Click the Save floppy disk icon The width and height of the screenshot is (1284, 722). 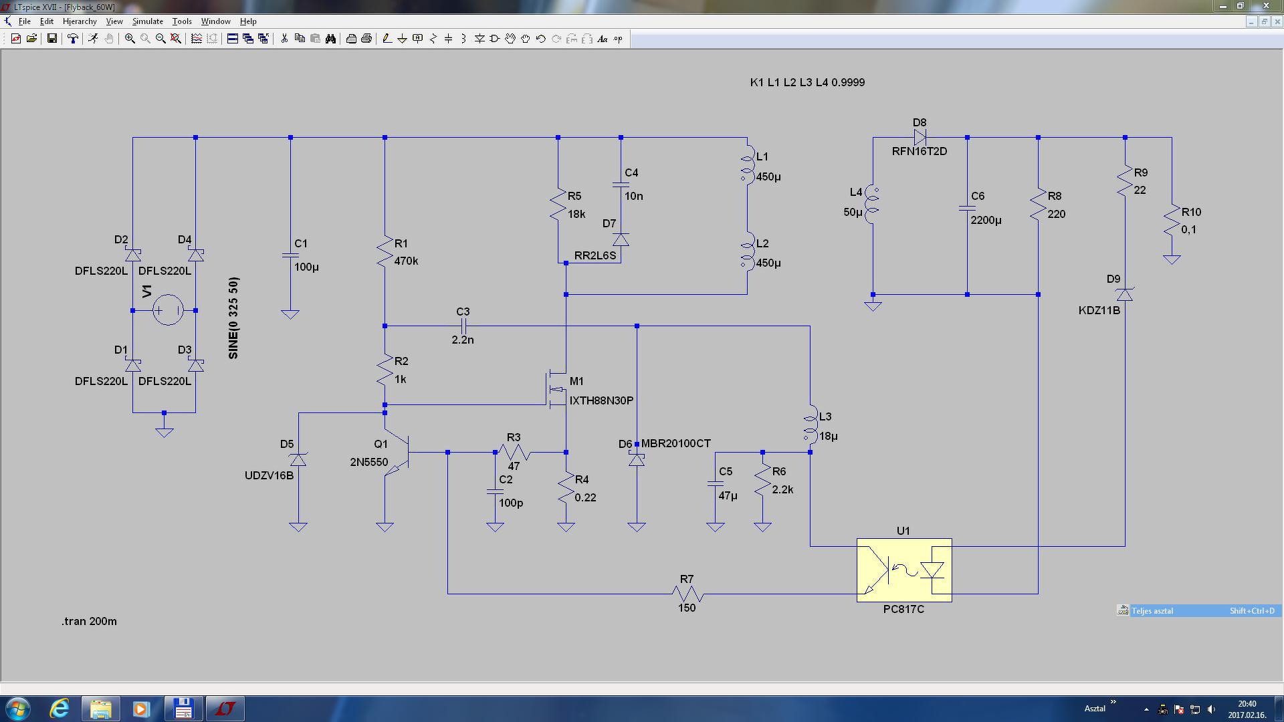(51, 39)
